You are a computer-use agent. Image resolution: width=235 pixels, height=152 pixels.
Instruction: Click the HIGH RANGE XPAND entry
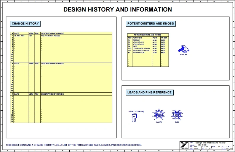click(x=141, y=51)
